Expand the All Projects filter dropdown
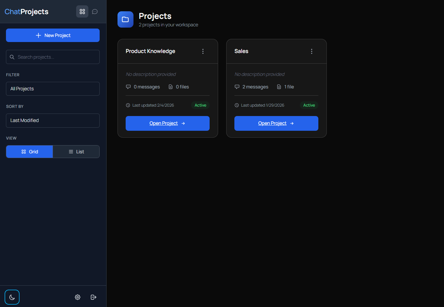Screen dimensions: 444x307 [53, 89]
